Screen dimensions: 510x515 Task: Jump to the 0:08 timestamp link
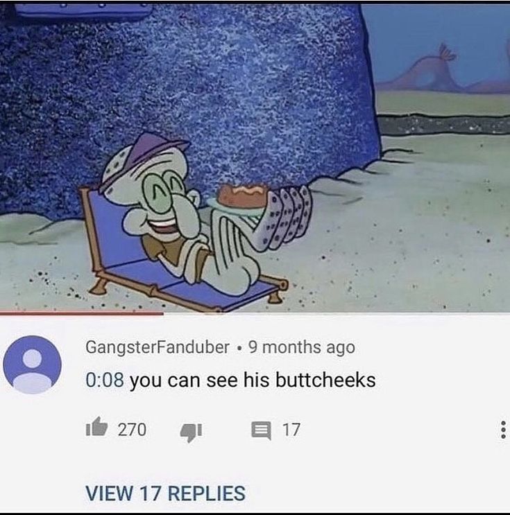[x=105, y=380]
